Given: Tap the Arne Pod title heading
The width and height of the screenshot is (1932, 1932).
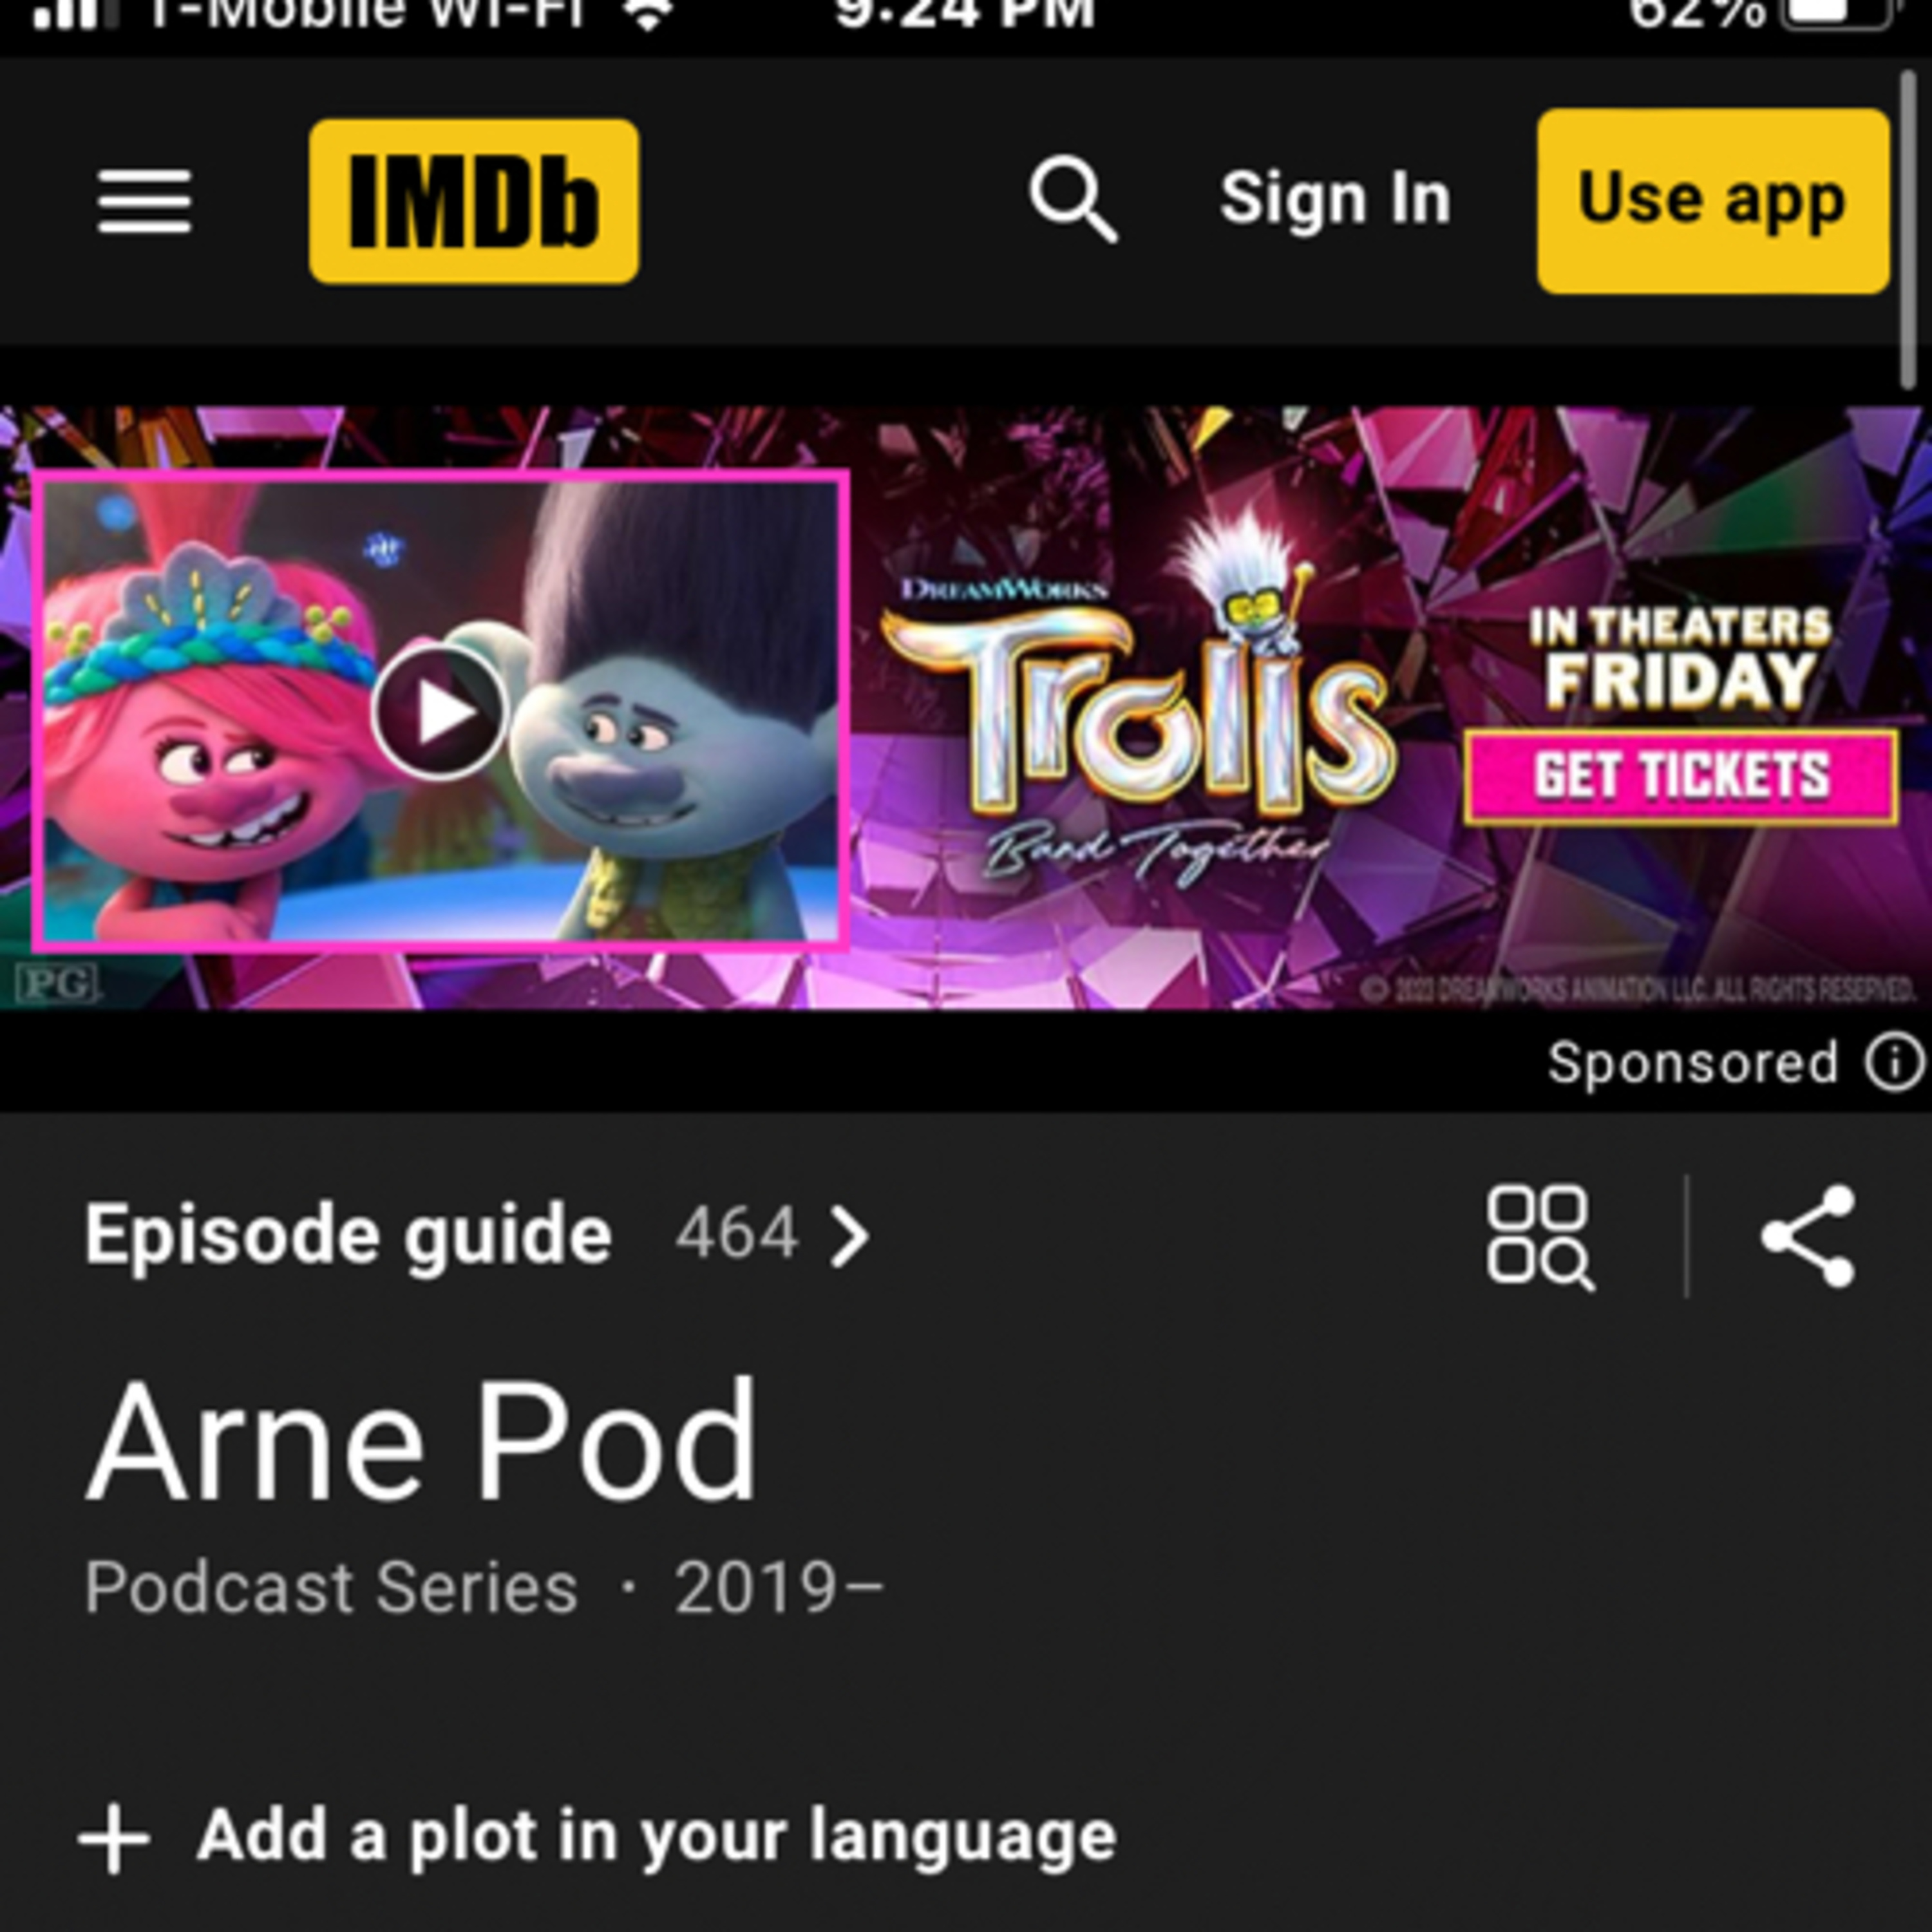Looking at the screenshot, I should pos(422,1440).
